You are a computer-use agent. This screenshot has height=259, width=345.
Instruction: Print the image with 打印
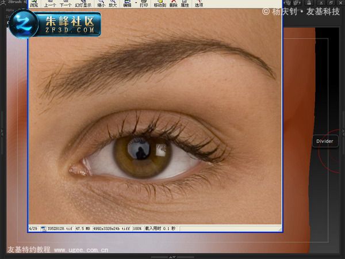(144, 3)
